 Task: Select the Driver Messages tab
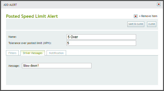point(33,53)
